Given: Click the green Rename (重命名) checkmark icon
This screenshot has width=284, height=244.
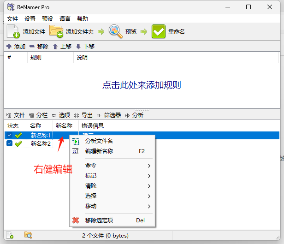Looking at the screenshot, I should (159, 31).
